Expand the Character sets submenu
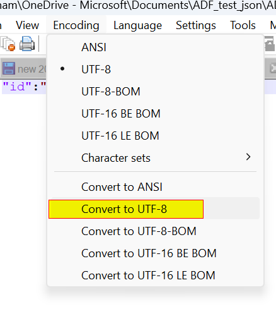The height and width of the screenshot is (309, 276). click(155, 157)
